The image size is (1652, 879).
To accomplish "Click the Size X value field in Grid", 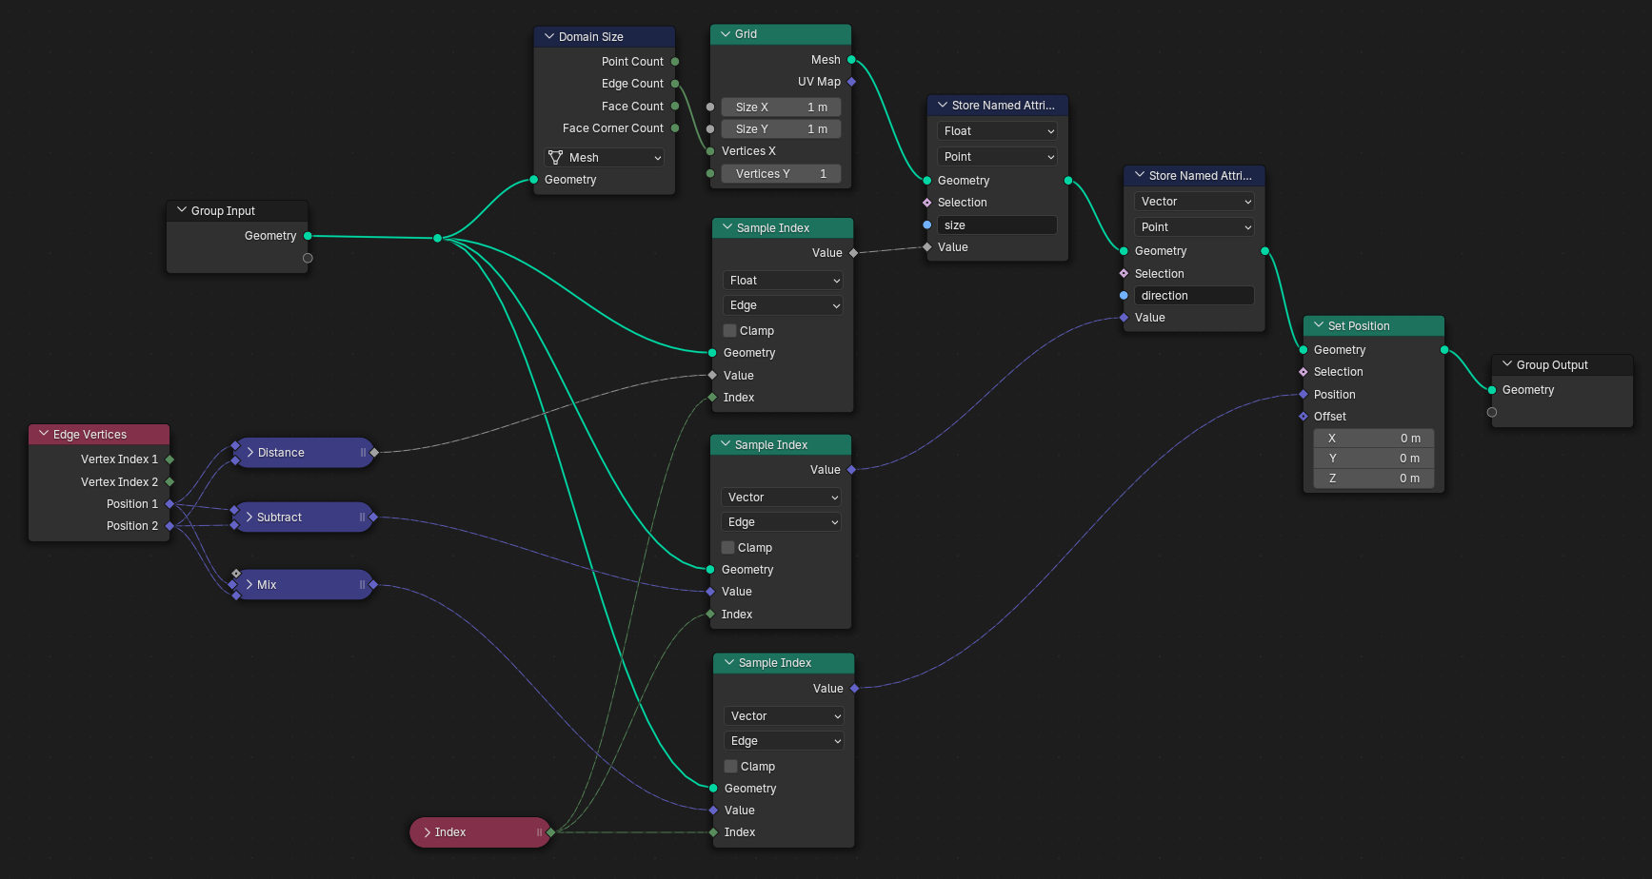I will pos(781,107).
